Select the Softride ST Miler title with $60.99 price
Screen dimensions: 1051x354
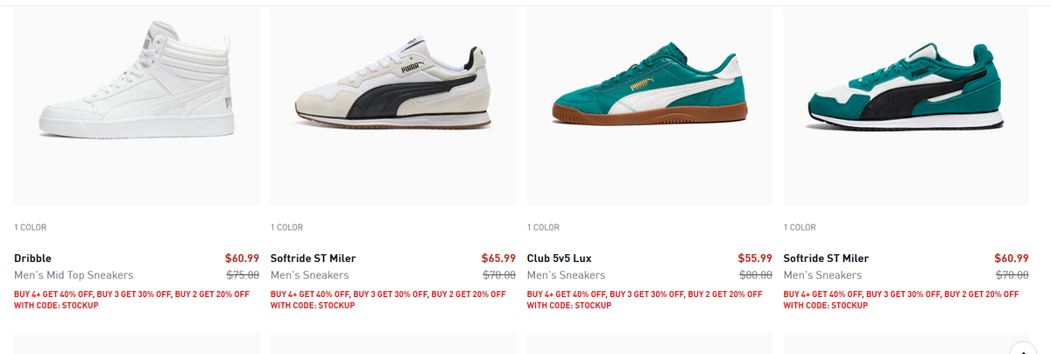(826, 258)
